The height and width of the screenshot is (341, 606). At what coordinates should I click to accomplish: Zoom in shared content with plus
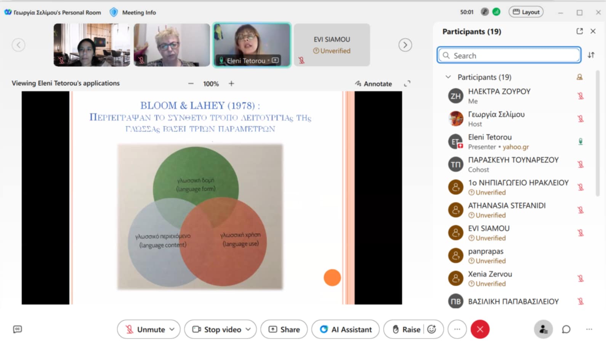click(x=231, y=84)
